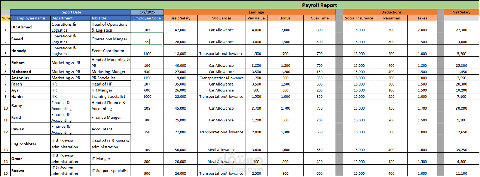Select Hanady's employee code 1100
This screenshot has height=177, width=480.
(x=147, y=51)
